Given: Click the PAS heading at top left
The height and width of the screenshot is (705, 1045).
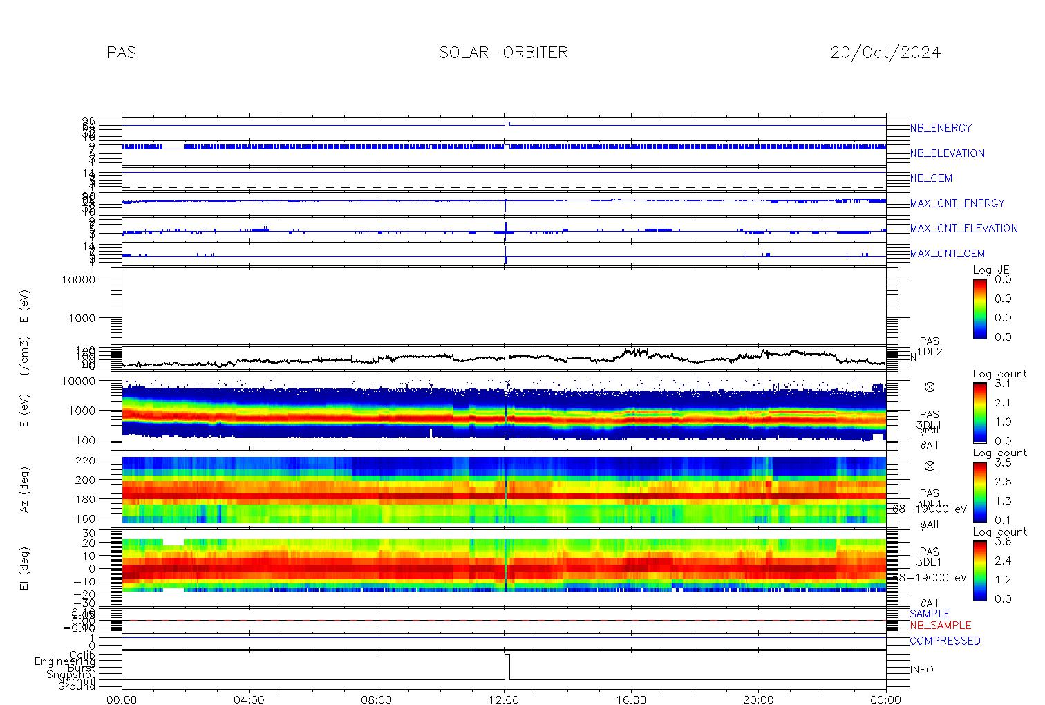Looking at the screenshot, I should pos(122,53).
